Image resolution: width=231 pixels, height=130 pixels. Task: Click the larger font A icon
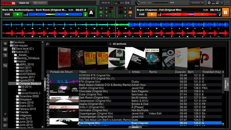pos(5,120)
